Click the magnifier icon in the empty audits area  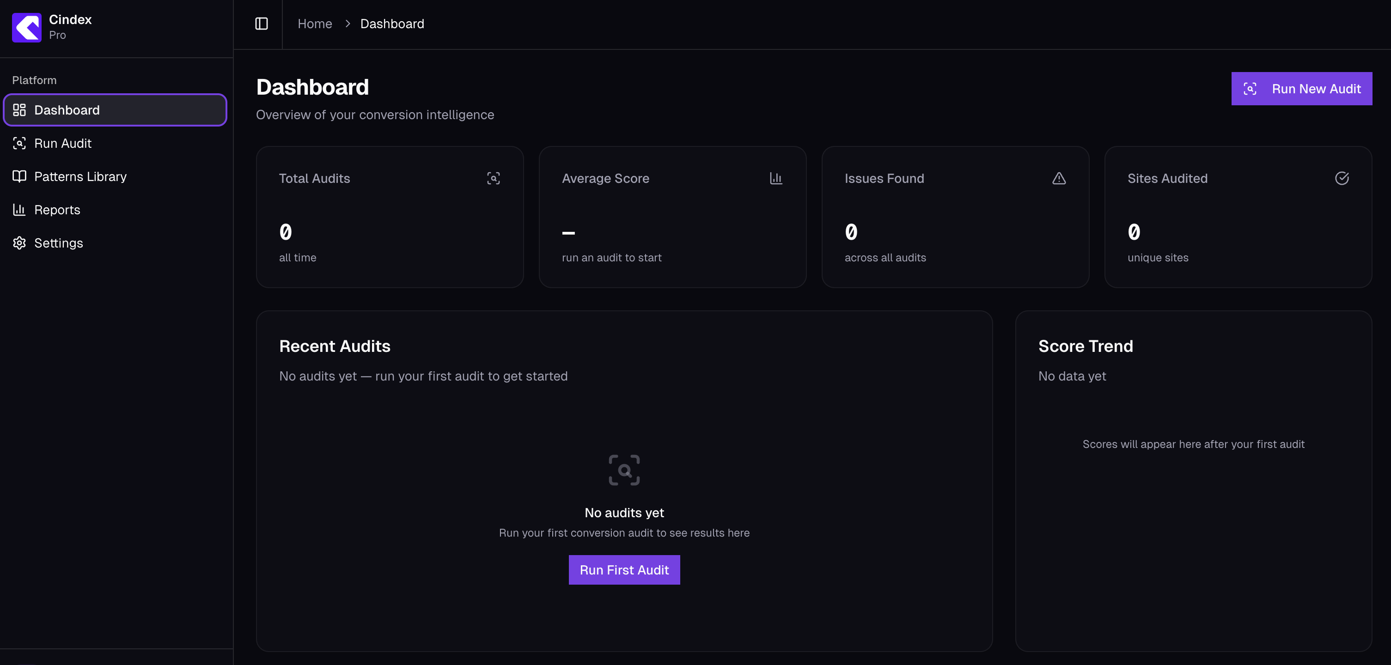pyautogui.click(x=624, y=470)
